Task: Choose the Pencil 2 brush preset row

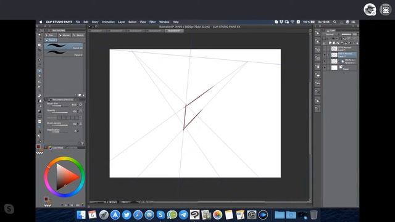Action: [64, 53]
